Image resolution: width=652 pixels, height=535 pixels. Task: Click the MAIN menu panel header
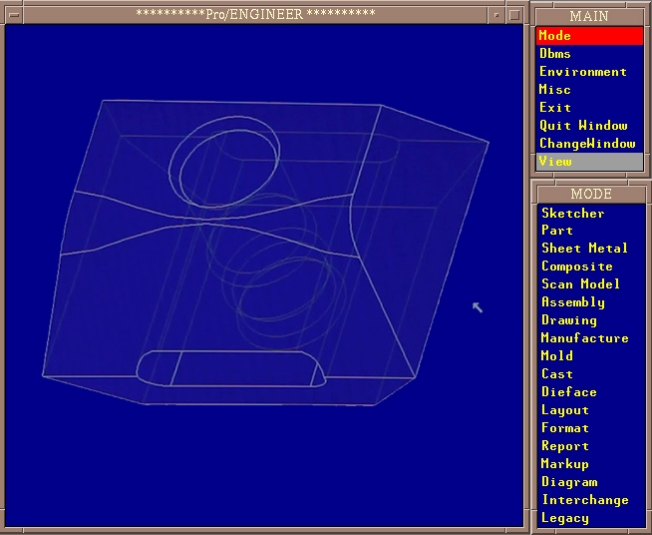click(589, 16)
